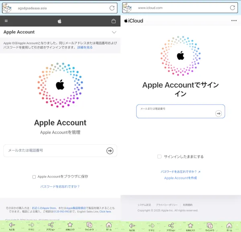Open 'システム状況' footer link on iCloud
The height and width of the screenshot is (232, 241).
click(144, 205)
